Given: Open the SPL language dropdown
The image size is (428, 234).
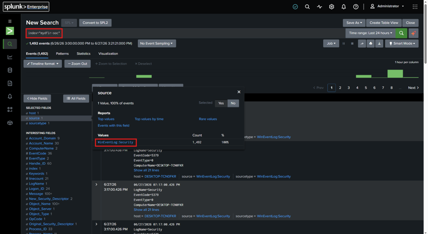Looking at the screenshot, I should coord(69,23).
